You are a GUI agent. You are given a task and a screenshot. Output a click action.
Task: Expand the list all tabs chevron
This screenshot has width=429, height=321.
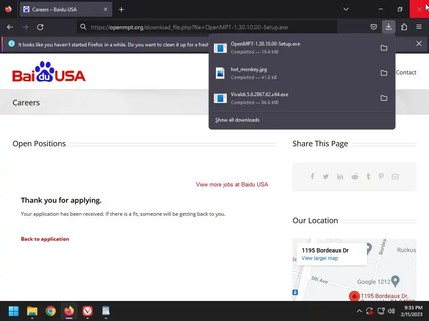346,9
